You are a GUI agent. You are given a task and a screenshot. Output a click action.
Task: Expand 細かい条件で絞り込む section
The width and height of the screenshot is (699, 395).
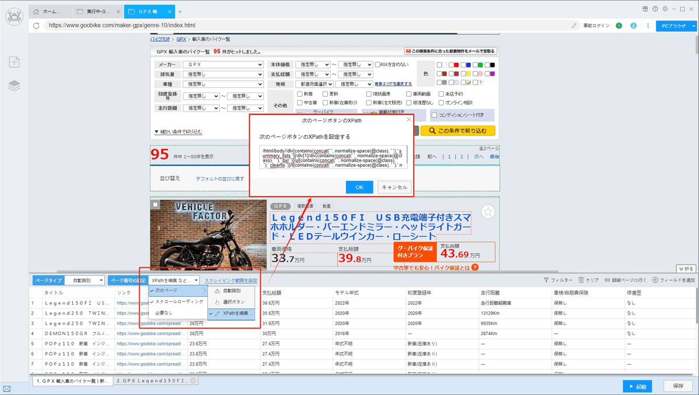[178, 132]
